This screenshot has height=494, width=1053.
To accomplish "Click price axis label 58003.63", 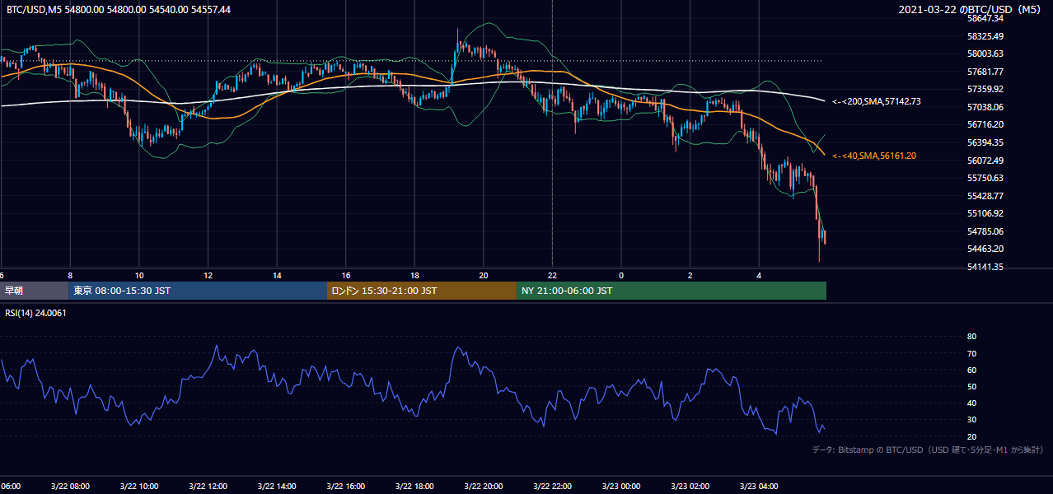I will 985,54.
